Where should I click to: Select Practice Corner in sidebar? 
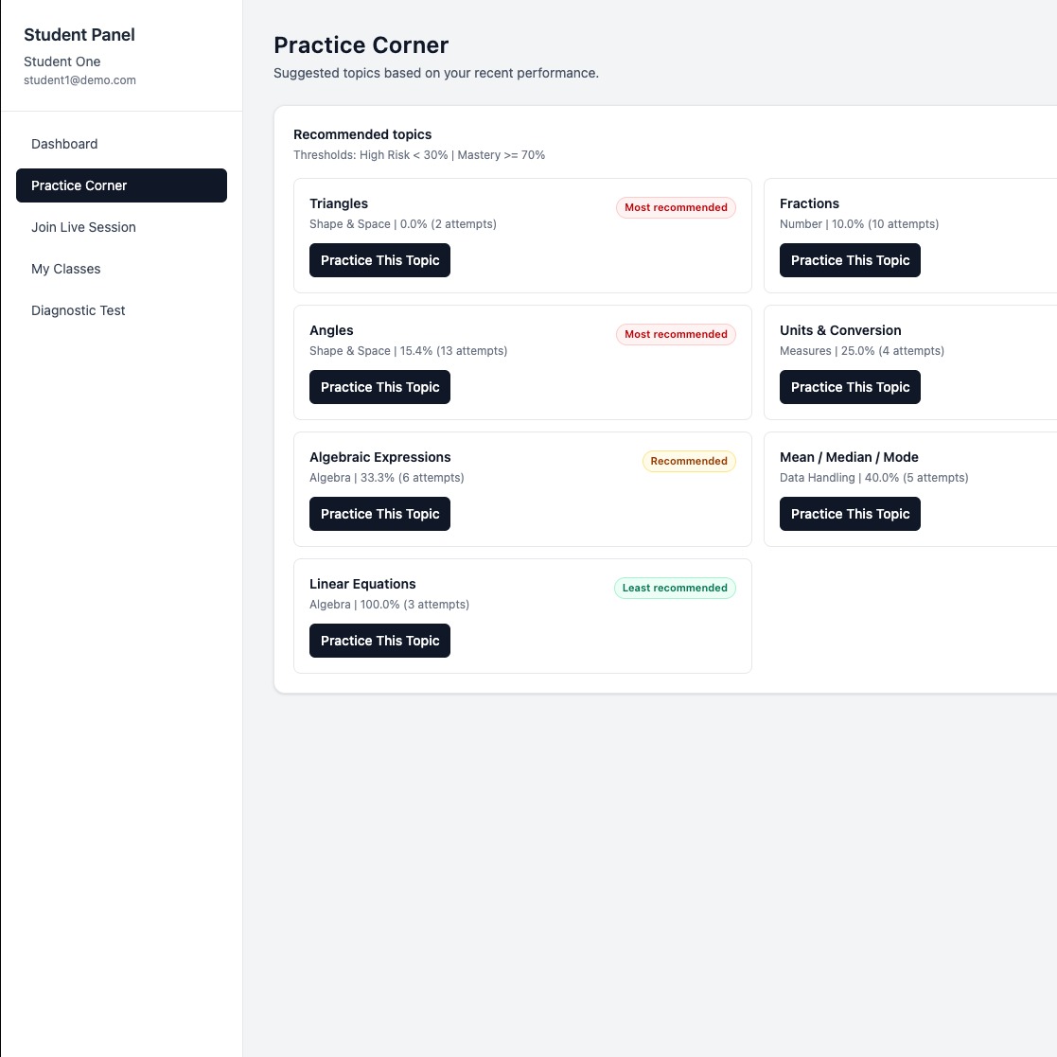pyautogui.click(x=121, y=185)
